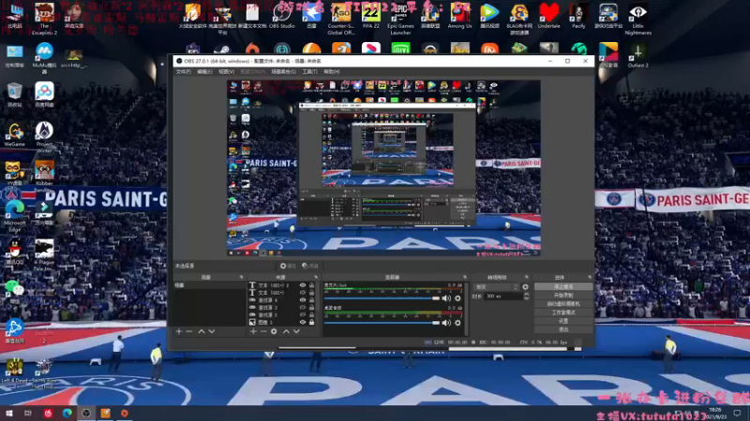Open the Among Us desktop icon

point(459,15)
